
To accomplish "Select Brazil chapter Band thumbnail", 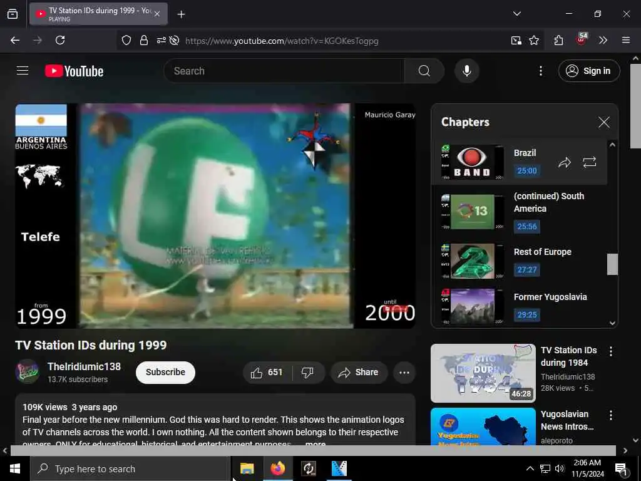I will pos(472,162).
